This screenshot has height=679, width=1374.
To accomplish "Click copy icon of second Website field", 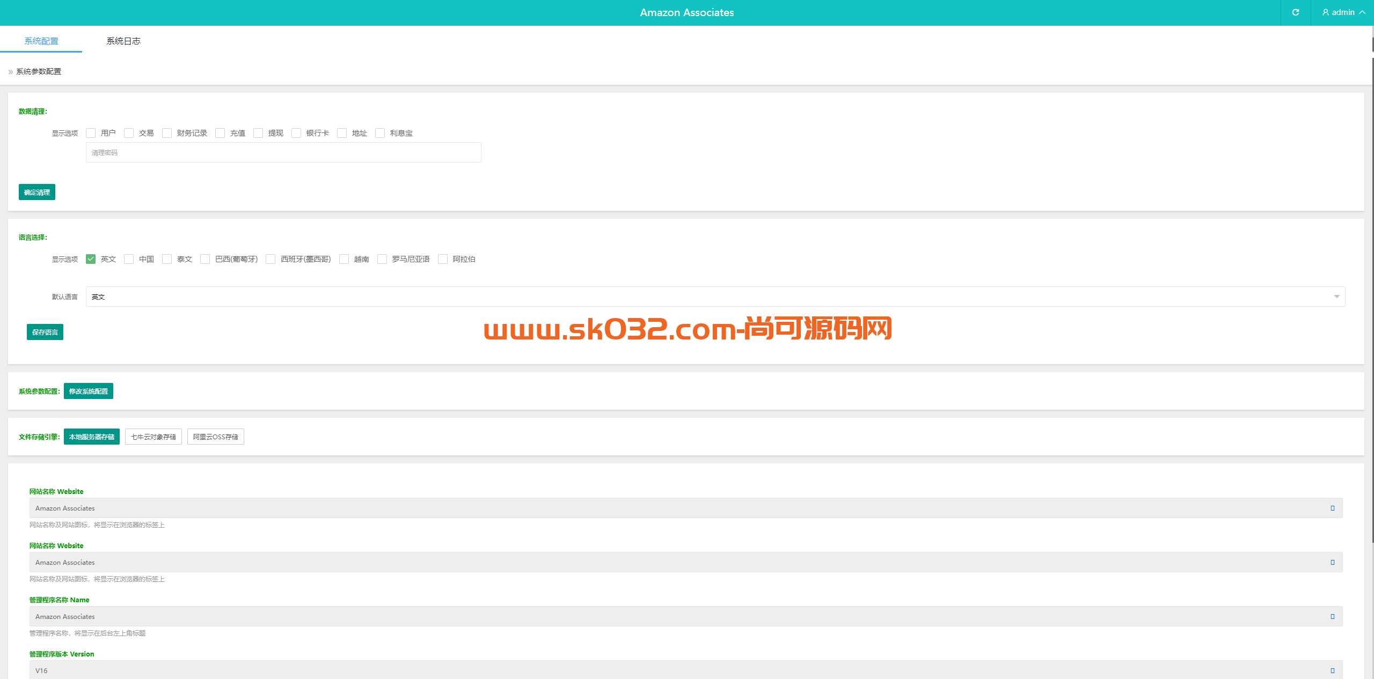I will pos(1333,562).
